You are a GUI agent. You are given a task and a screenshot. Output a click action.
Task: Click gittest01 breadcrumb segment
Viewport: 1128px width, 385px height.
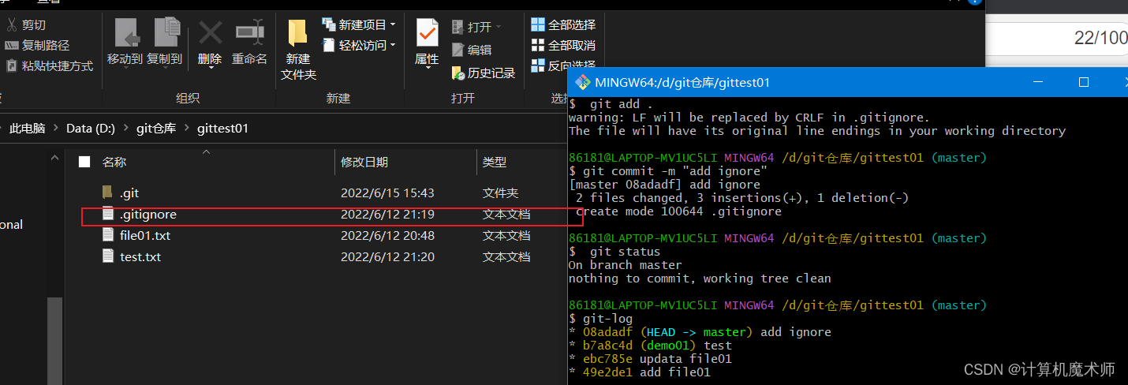tap(222, 128)
